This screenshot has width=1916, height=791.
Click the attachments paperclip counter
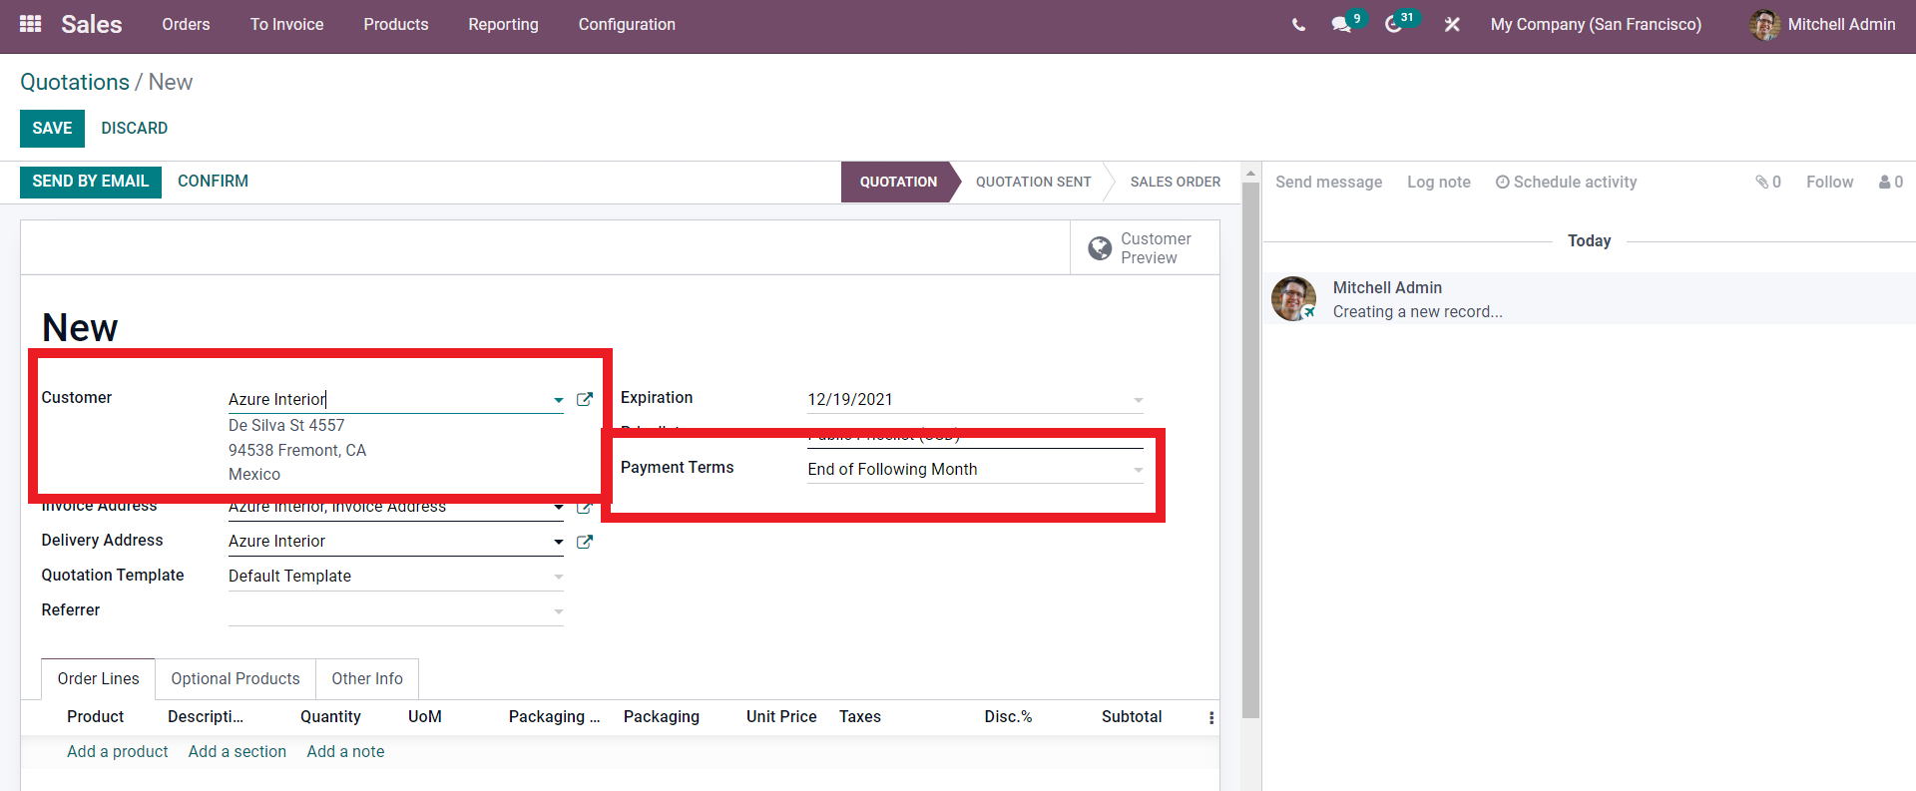tap(1767, 182)
